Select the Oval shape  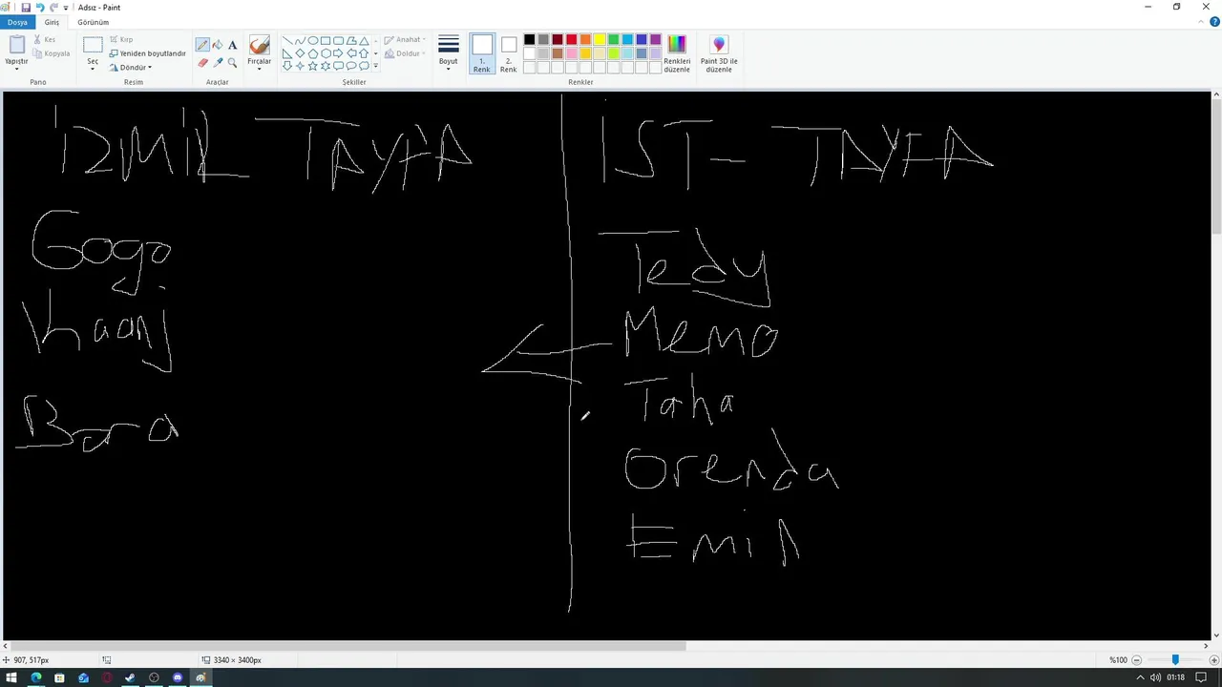coord(313,40)
